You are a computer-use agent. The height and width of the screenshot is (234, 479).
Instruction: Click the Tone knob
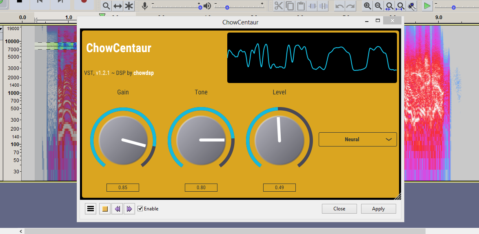[201, 140]
